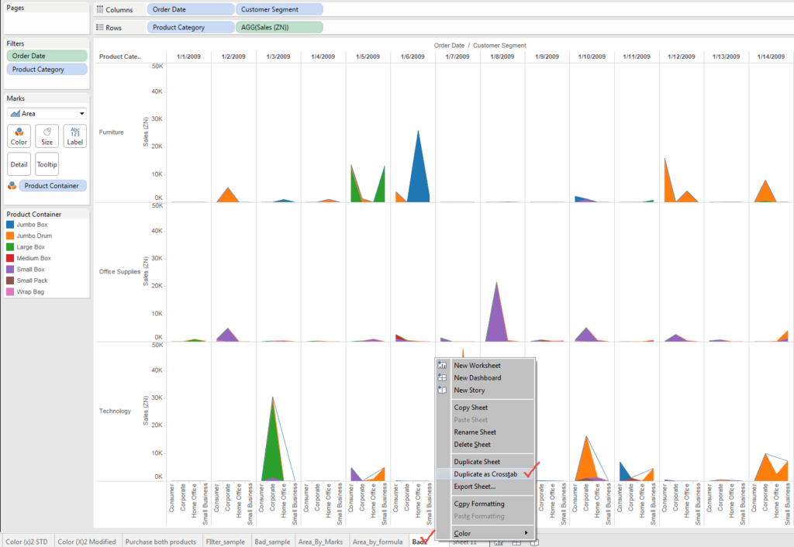Viewport: 794px width, 547px height.
Task: Switch to Color (x)2 STD tab
Action: point(27,542)
